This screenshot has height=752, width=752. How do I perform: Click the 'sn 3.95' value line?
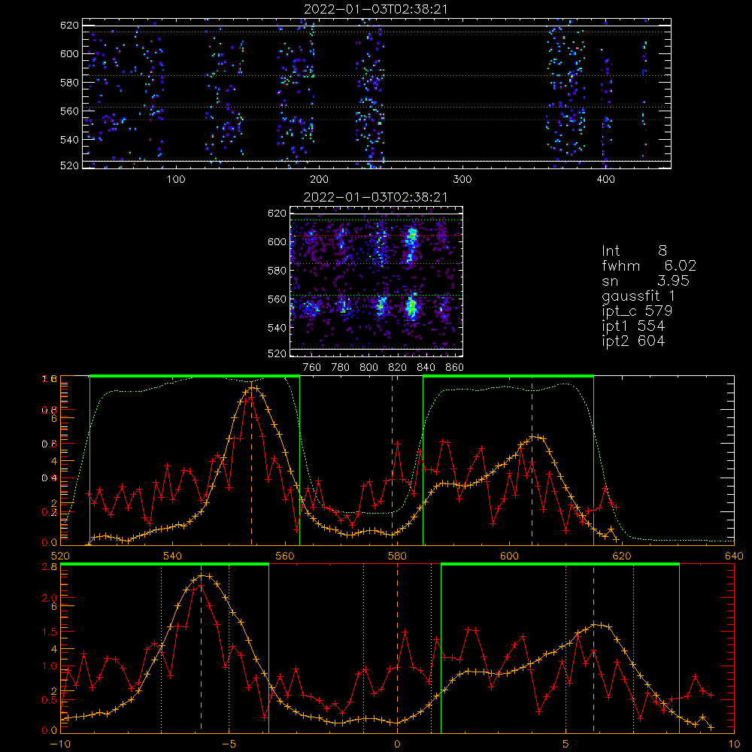(645, 280)
